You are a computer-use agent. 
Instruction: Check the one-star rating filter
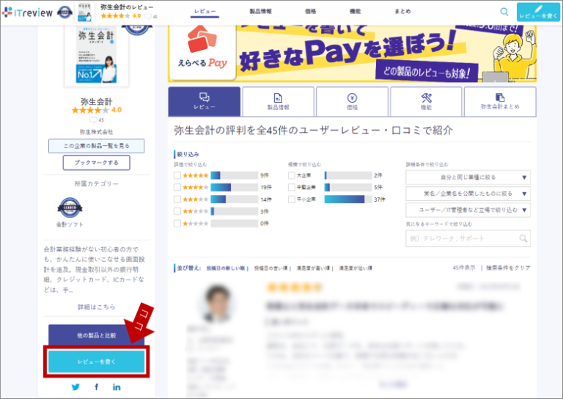(177, 224)
